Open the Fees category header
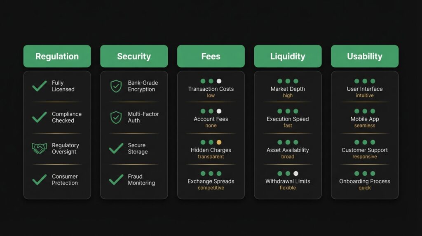This screenshot has height=236, width=422. click(x=211, y=57)
